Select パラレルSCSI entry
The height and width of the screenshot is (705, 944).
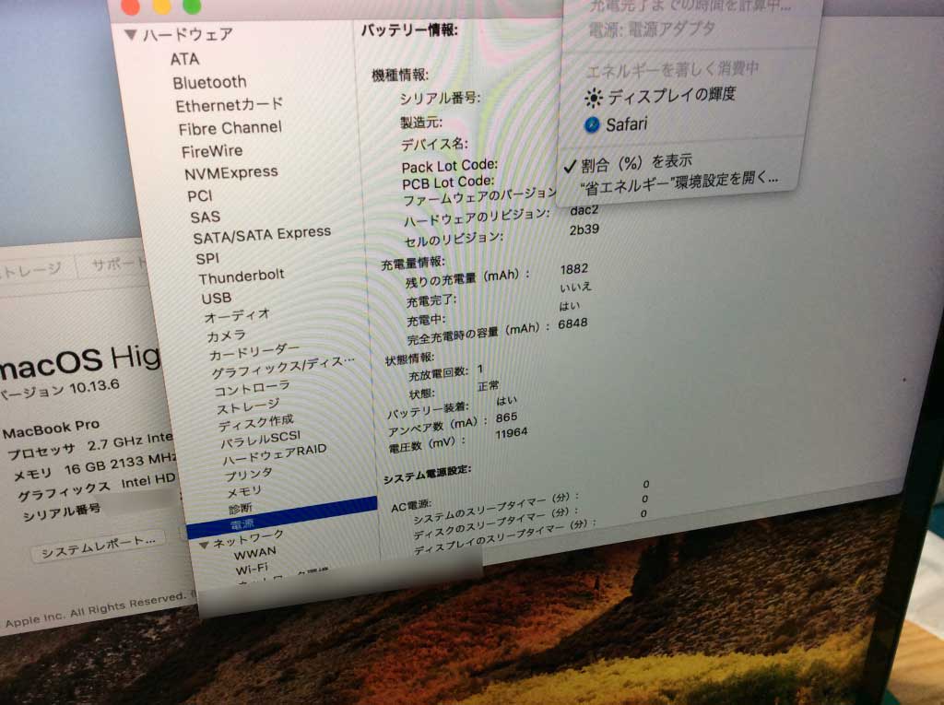tap(260, 440)
